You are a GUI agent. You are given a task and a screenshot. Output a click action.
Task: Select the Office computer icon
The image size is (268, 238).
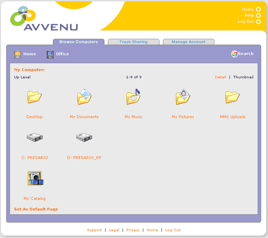50,54
